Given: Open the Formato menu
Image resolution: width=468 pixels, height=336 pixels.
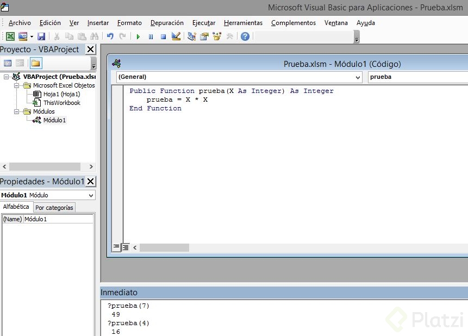Looking at the screenshot, I should [x=129, y=23].
